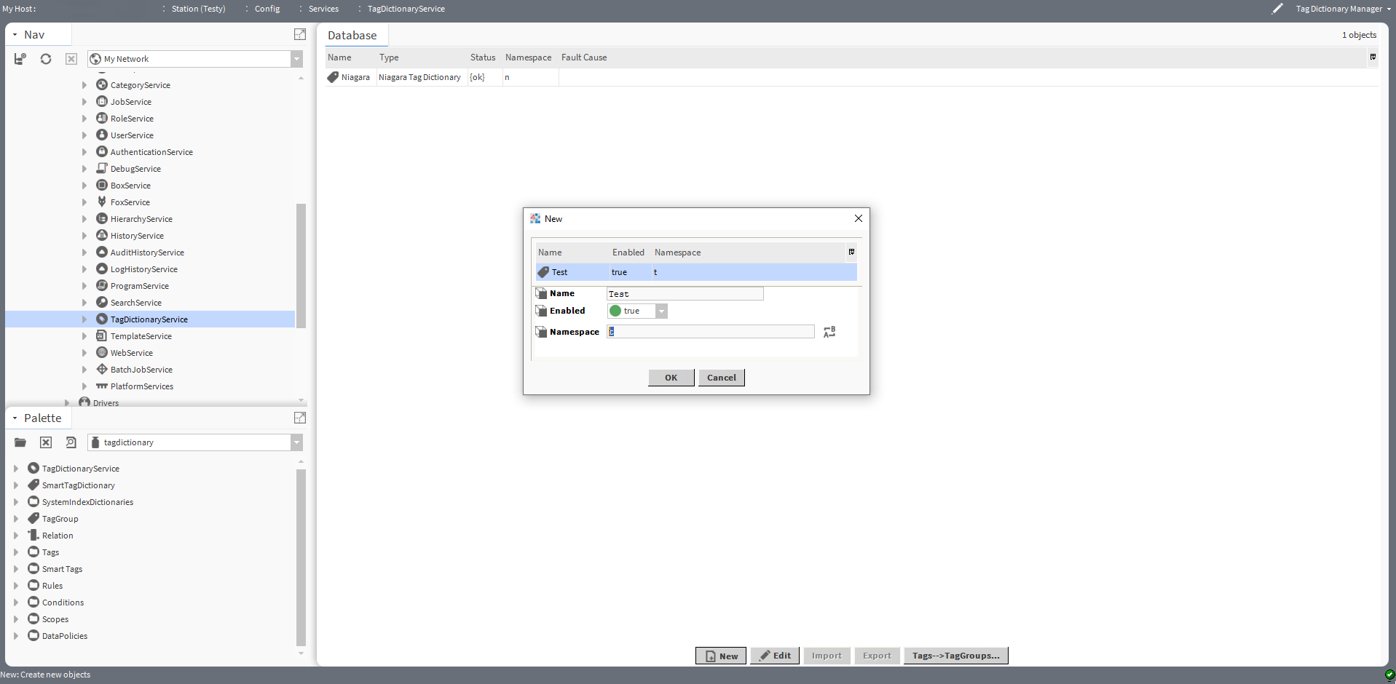The image size is (1396, 684).
Task: Expand the HistoryService tree node
Action: (x=84, y=236)
